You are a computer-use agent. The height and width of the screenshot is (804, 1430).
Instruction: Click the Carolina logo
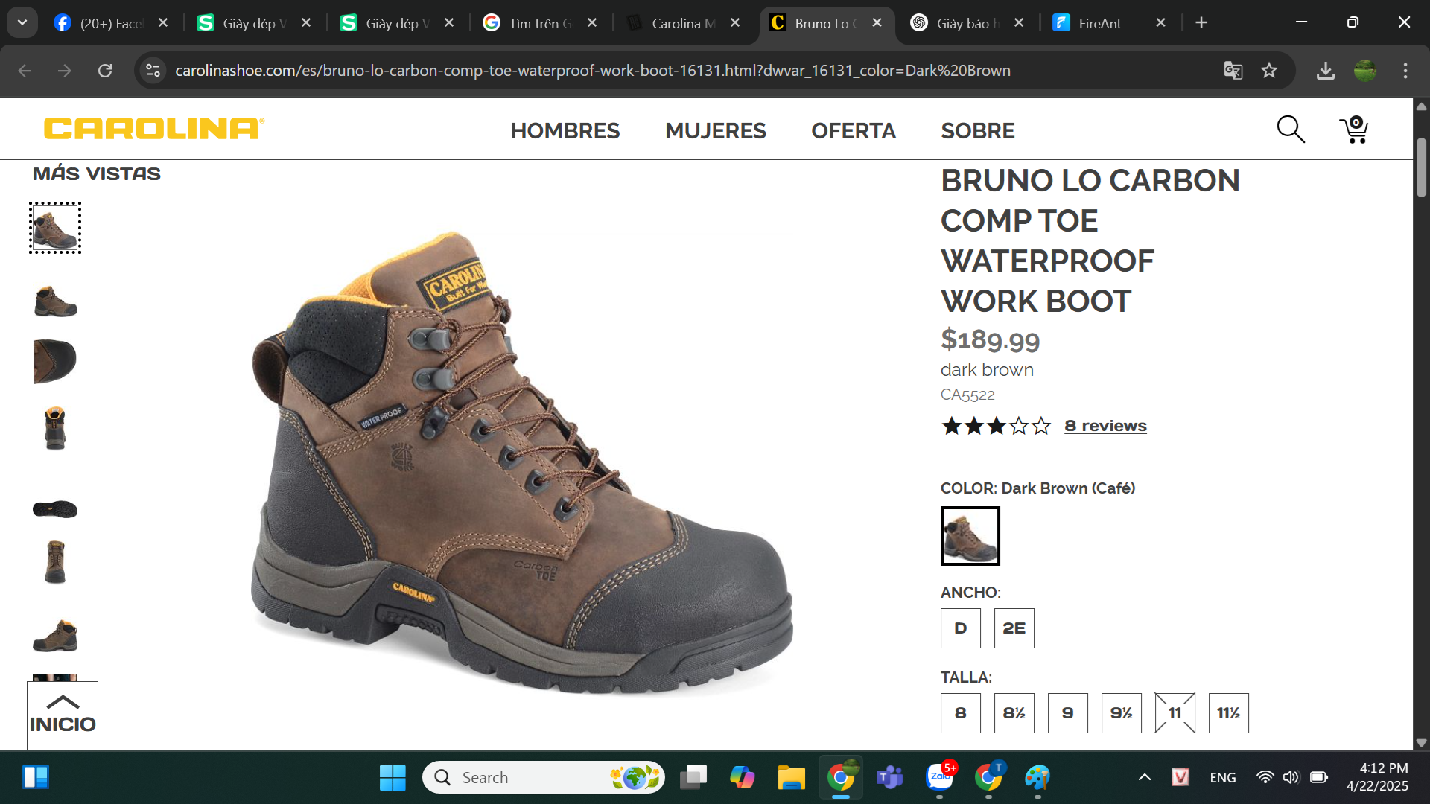[x=154, y=129]
